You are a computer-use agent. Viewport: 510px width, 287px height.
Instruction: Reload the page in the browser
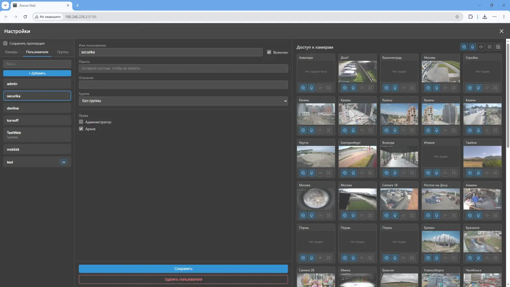click(25, 17)
